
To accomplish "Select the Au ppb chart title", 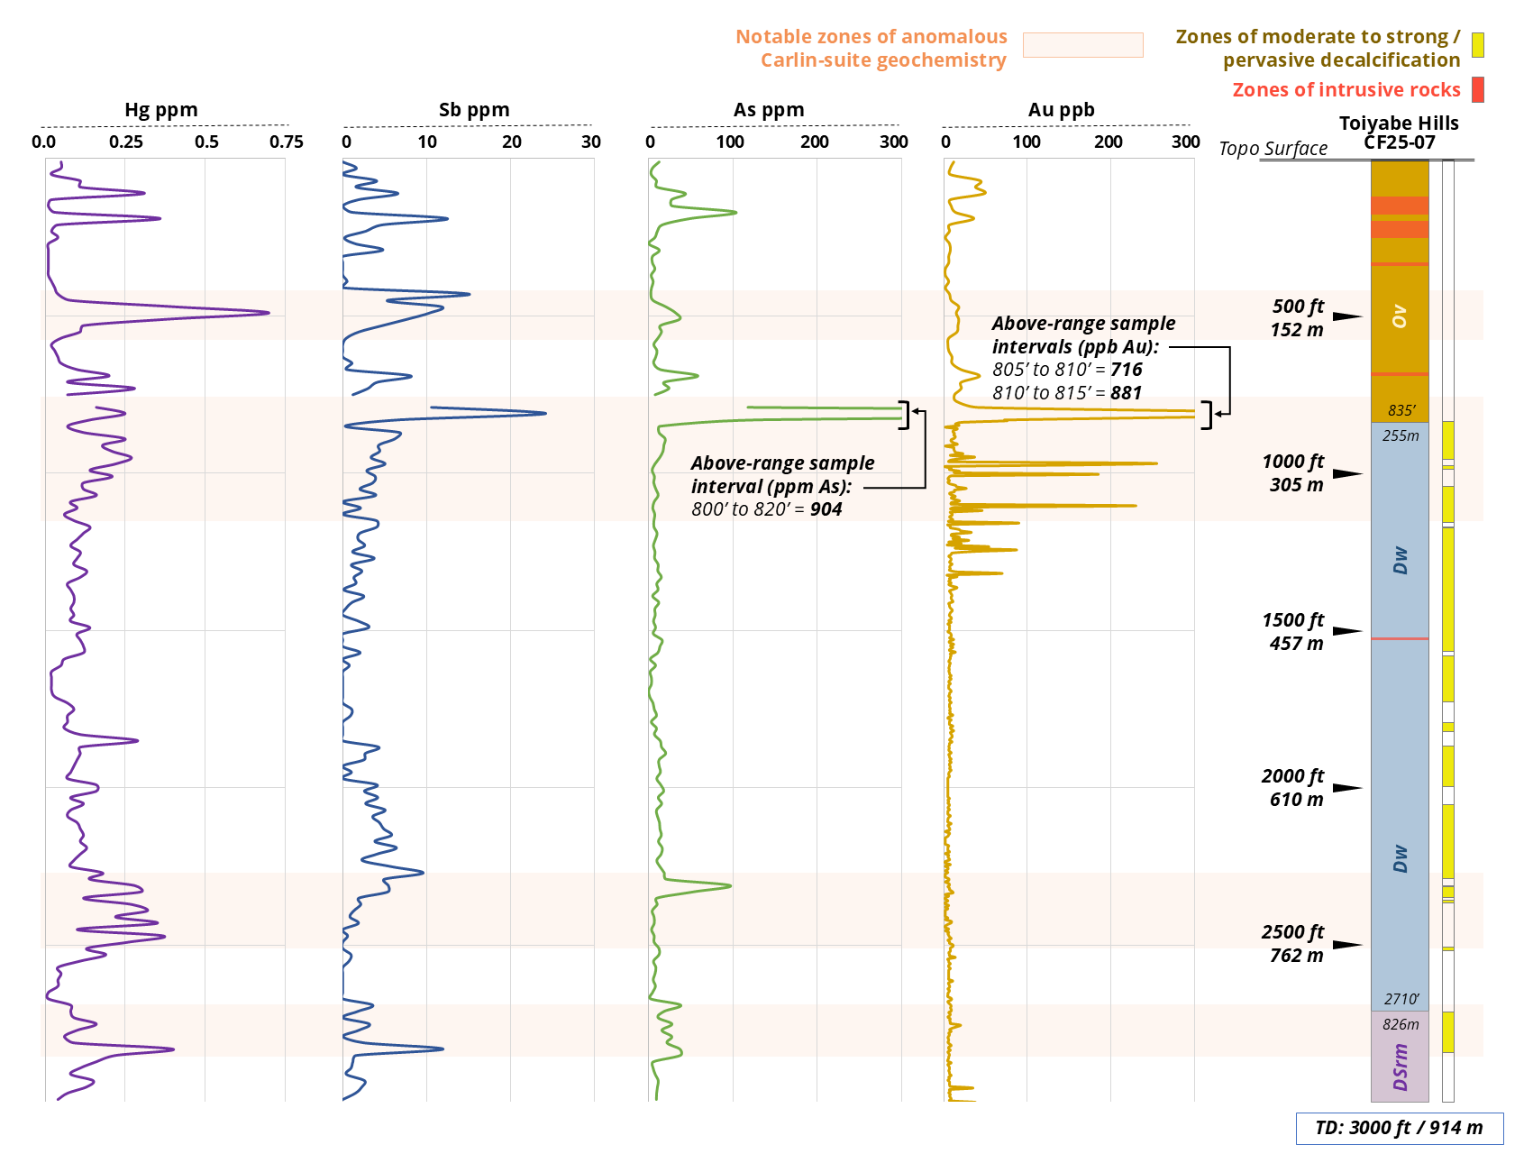I will (1061, 110).
